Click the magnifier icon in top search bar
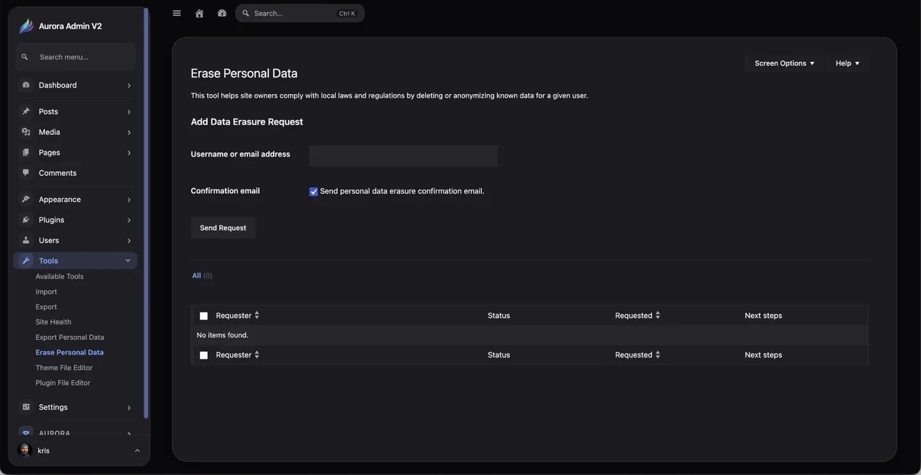This screenshot has width=921, height=475. click(246, 13)
